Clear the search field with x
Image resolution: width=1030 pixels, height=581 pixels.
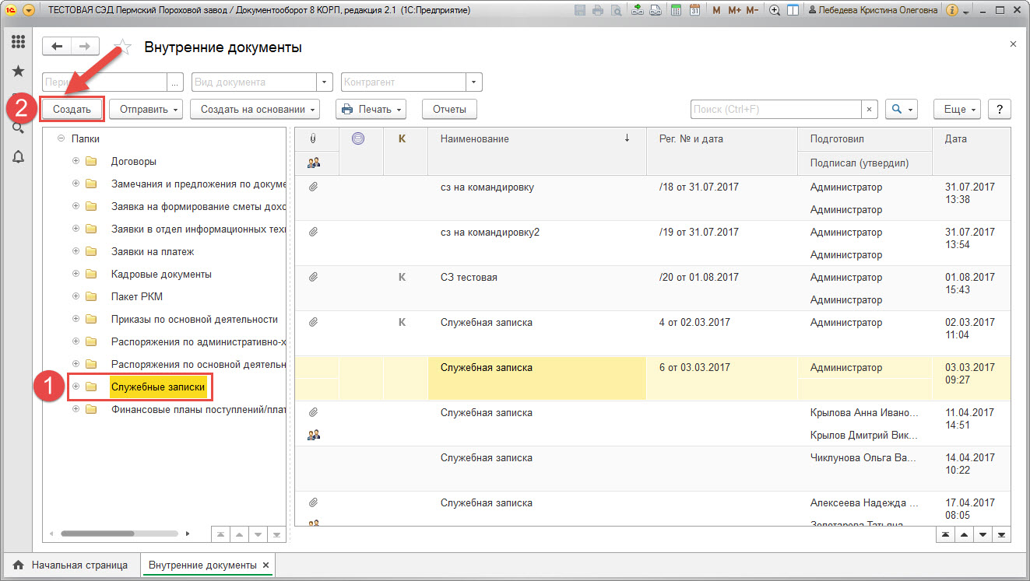[870, 109]
